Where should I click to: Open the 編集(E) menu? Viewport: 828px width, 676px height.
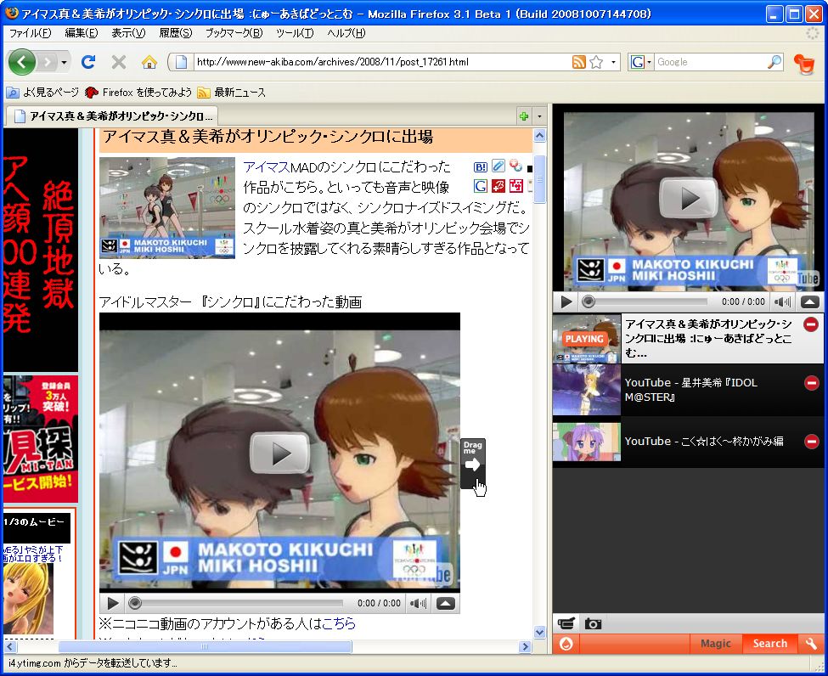pyautogui.click(x=82, y=33)
